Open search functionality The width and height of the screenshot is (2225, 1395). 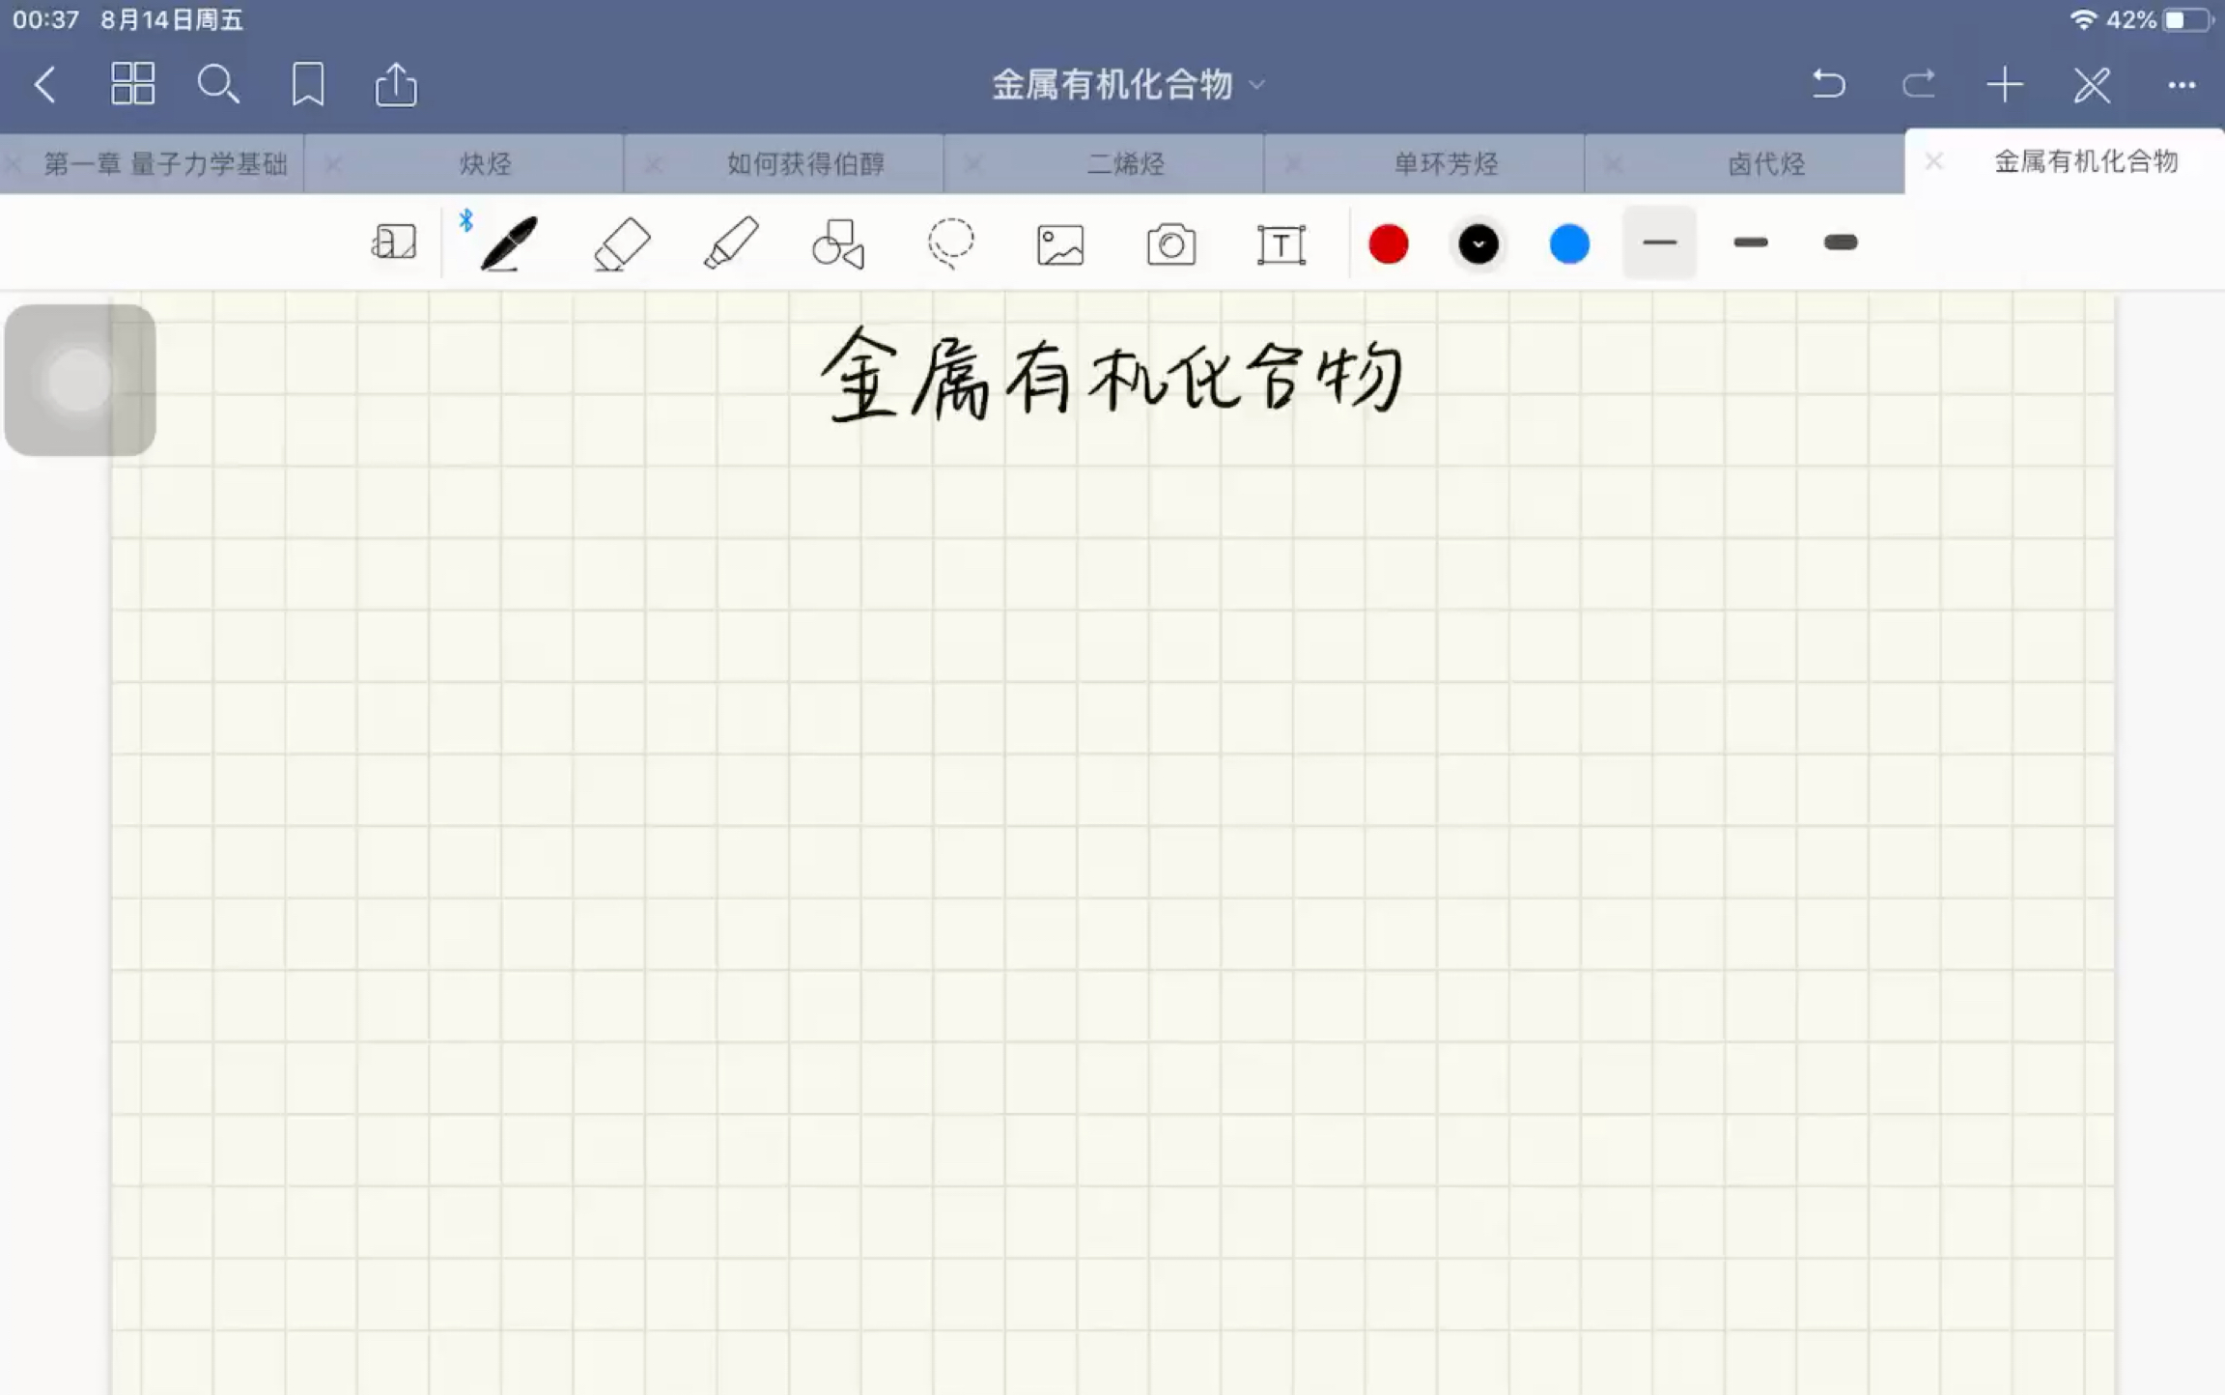(x=218, y=82)
